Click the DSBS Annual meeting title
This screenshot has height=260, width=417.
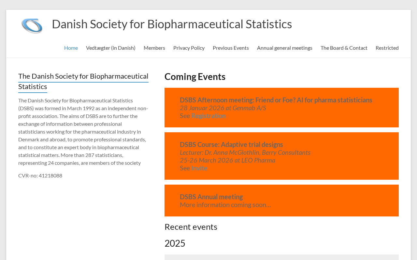(211, 197)
